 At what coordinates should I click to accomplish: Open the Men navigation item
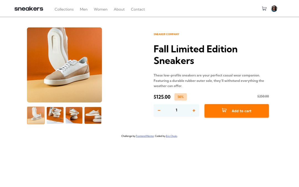point(84,9)
